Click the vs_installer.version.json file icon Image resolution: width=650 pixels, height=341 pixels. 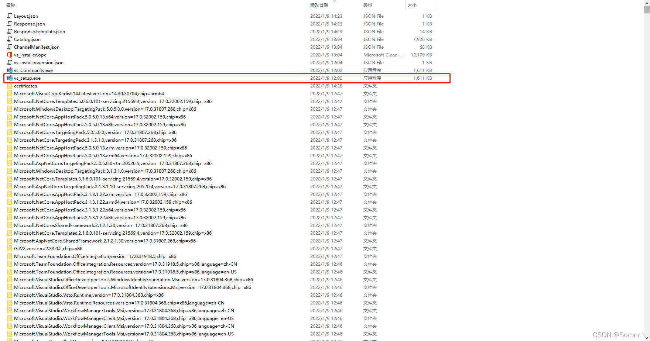click(x=10, y=62)
